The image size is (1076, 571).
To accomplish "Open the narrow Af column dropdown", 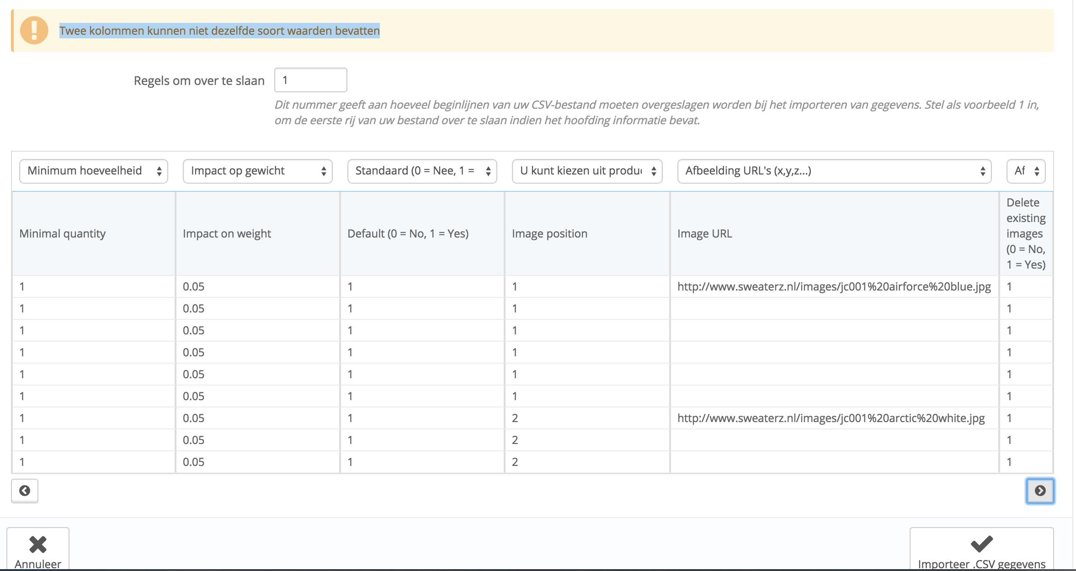I will pos(1026,171).
